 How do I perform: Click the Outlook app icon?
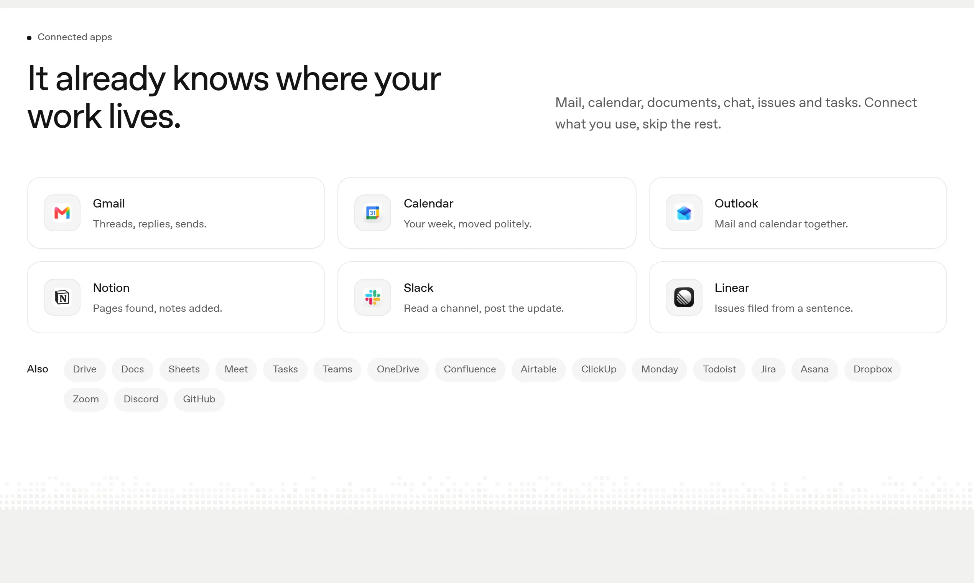(684, 213)
